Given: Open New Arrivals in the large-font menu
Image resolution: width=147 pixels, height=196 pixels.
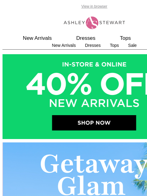Looking at the screenshot, I should [x=37, y=38].
